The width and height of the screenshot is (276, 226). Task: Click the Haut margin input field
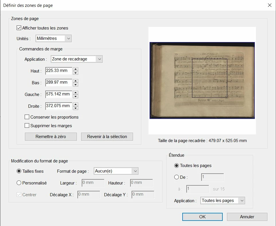(59, 71)
